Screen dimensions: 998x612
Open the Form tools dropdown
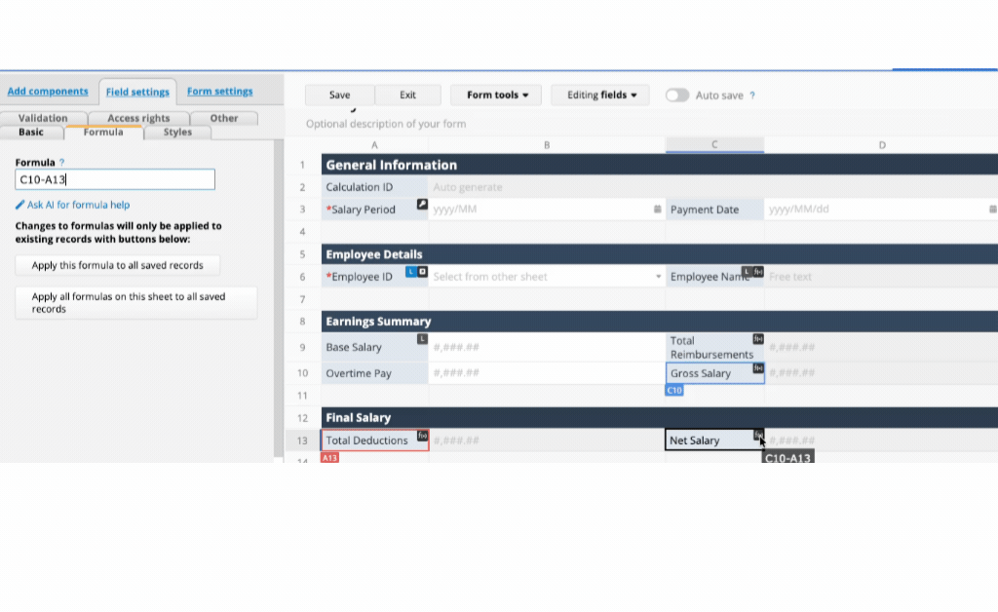[496, 96]
